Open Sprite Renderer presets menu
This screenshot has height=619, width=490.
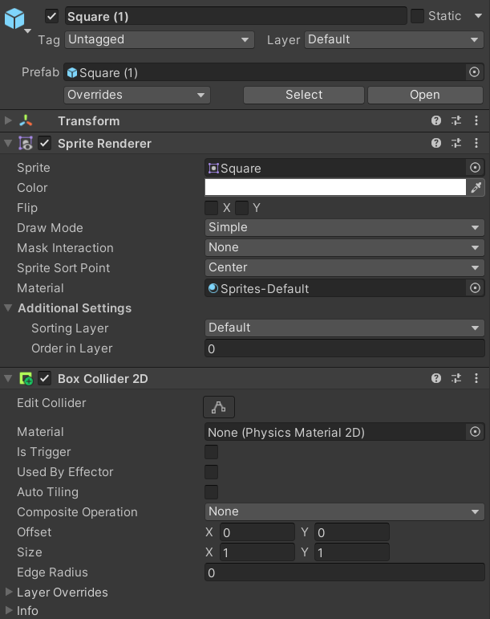[x=456, y=143]
